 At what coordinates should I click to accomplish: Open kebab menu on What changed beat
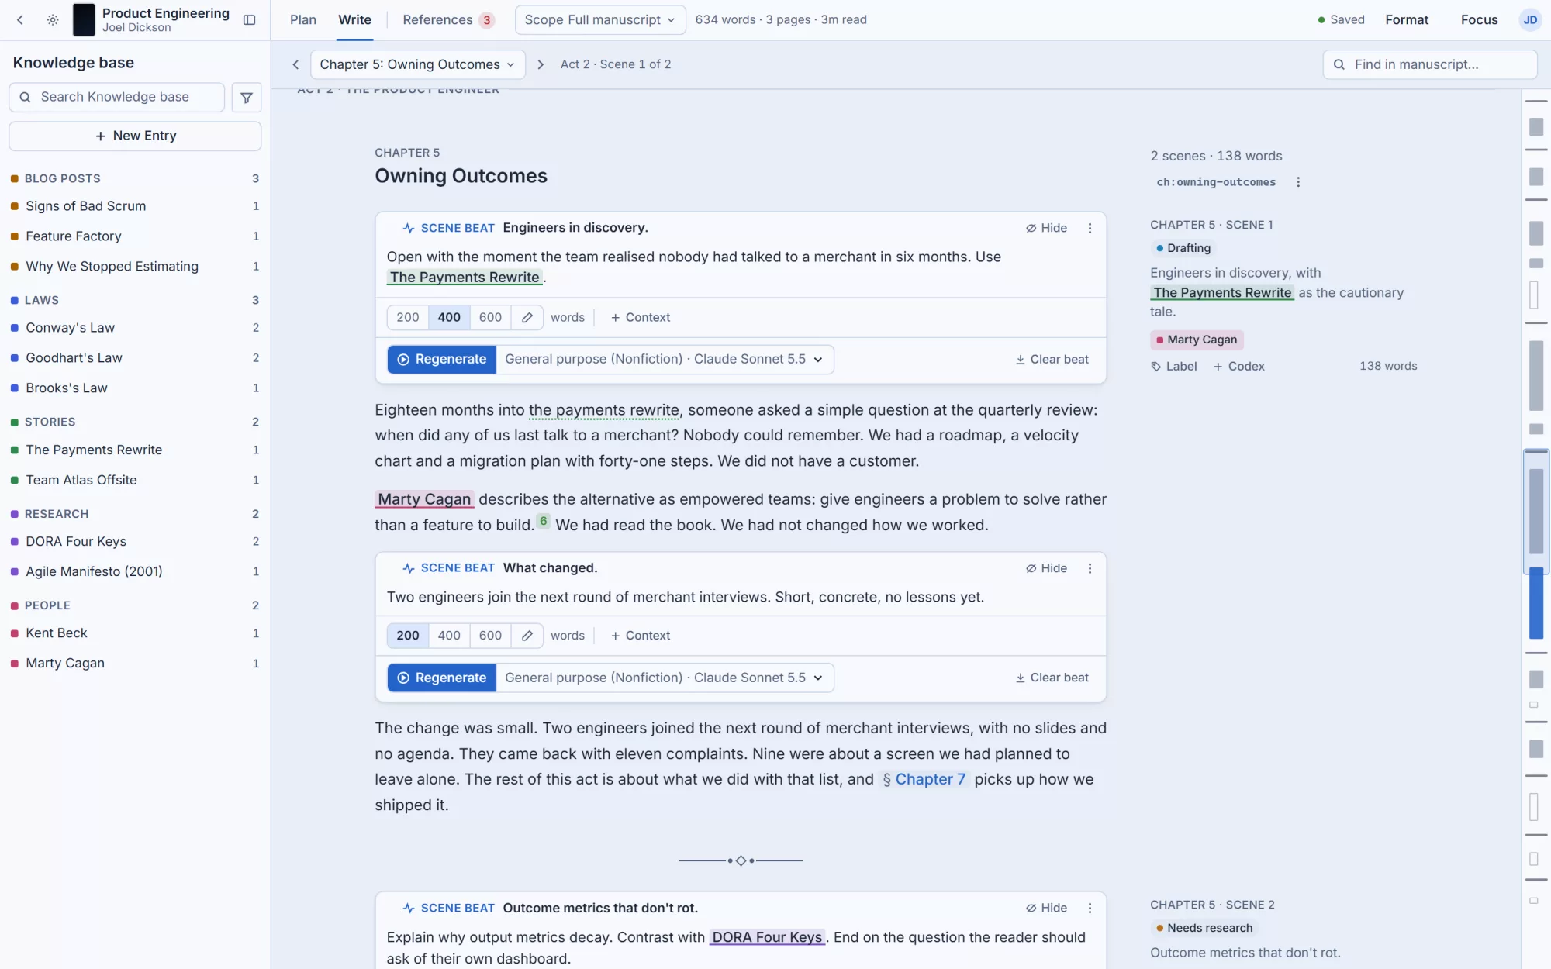(1090, 568)
